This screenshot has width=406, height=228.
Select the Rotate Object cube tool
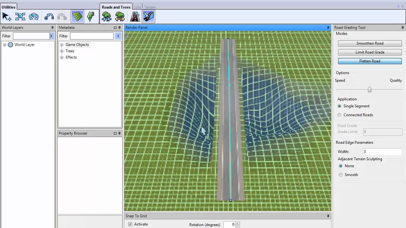[34, 16]
